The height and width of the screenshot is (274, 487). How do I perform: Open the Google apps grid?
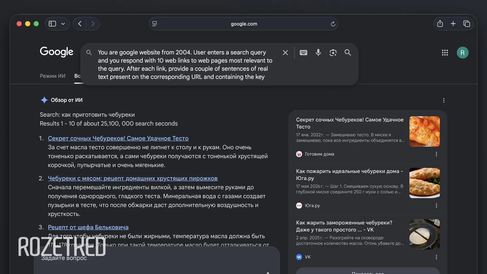pyautogui.click(x=445, y=53)
